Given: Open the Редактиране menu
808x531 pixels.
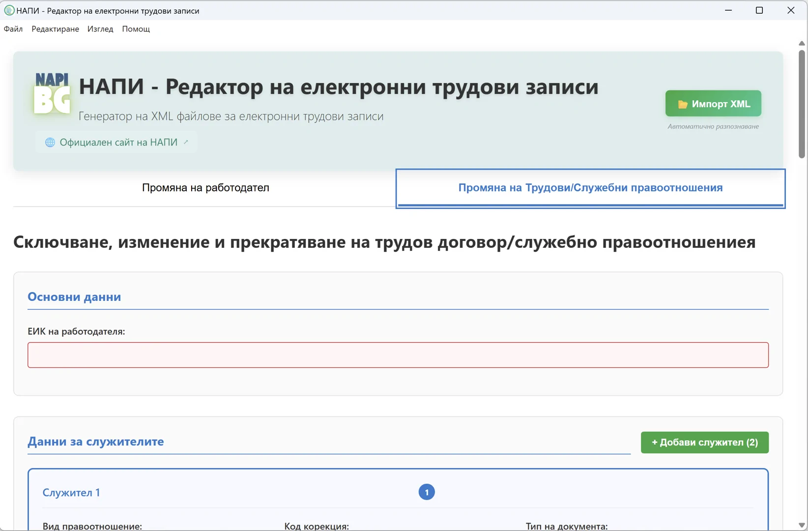Looking at the screenshot, I should pyautogui.click(x=55, y=29).
